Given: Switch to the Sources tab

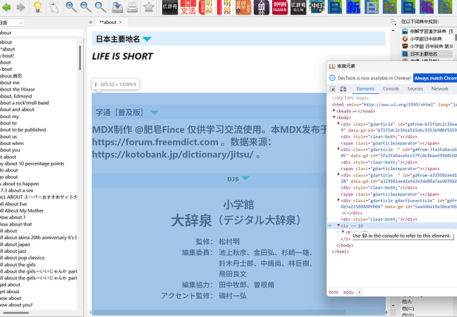Looking at the screenshot, I should 415,89.
